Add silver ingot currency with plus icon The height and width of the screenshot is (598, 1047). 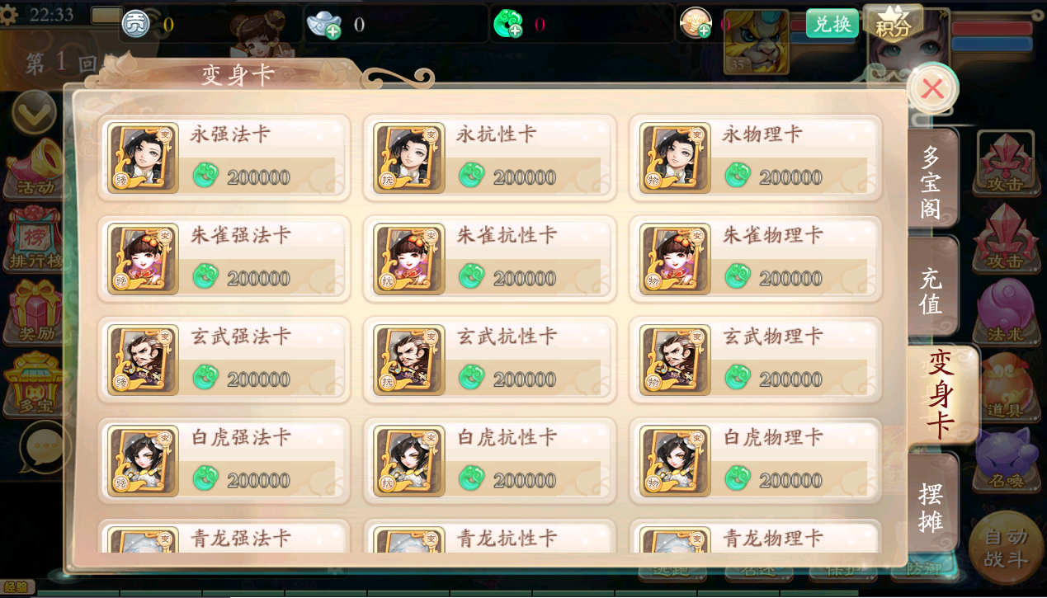click(x=324, y=25)
